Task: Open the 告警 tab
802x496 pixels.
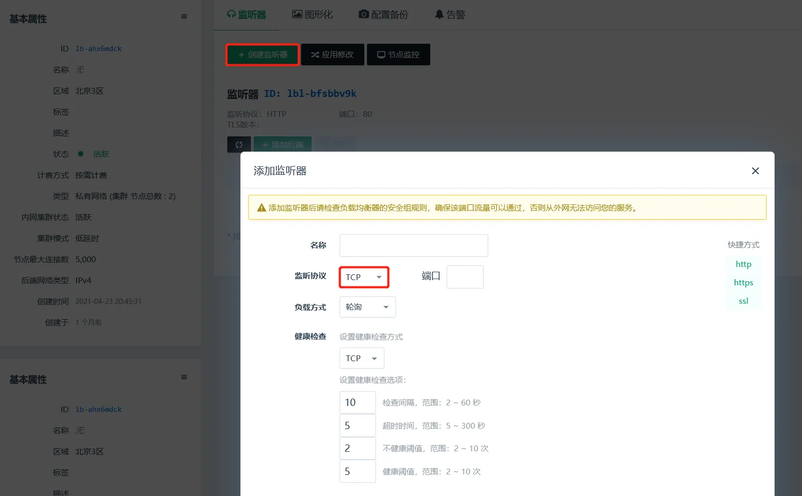Action: click(x=450, y=15)
